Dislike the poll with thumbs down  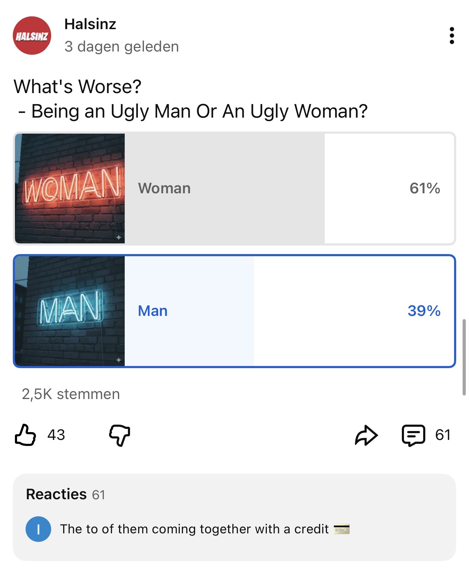point(119,435)
